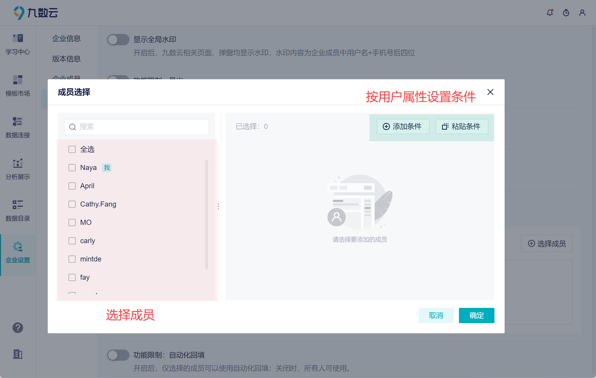Check the 全选 checkbox
The image size is (596, 378).
[x=72, y=149]
